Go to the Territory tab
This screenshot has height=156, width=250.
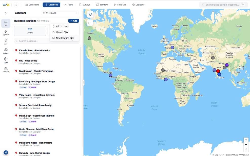[102, 5]
